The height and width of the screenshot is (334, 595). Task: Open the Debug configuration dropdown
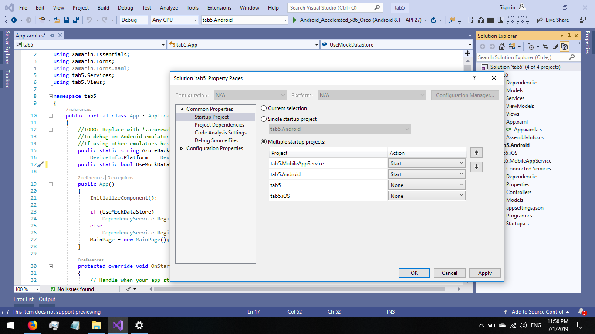click(134, 20)
